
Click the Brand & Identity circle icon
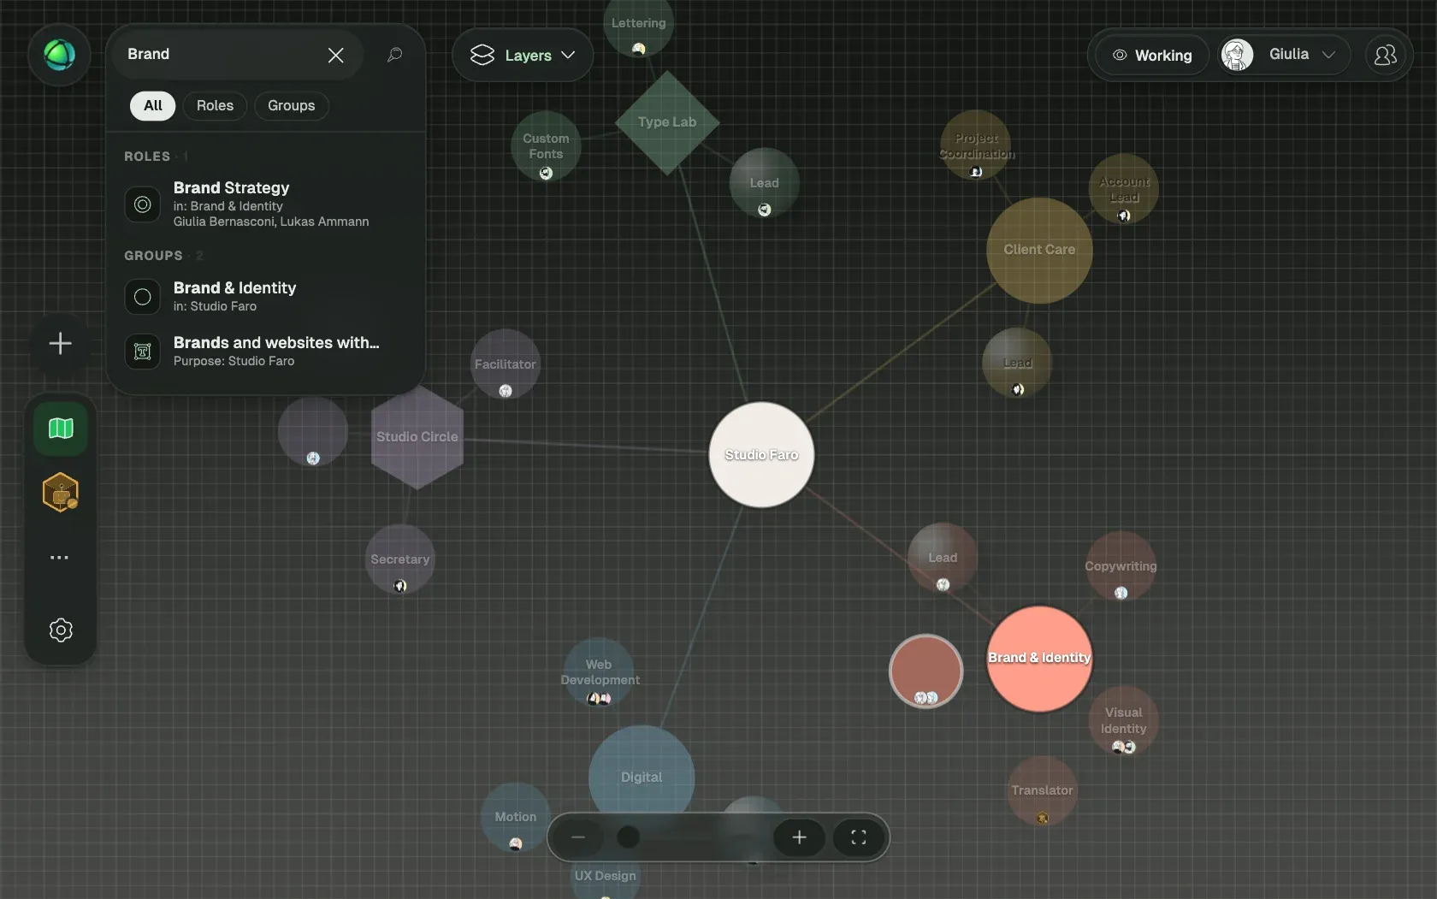click(x=143, y=297)
